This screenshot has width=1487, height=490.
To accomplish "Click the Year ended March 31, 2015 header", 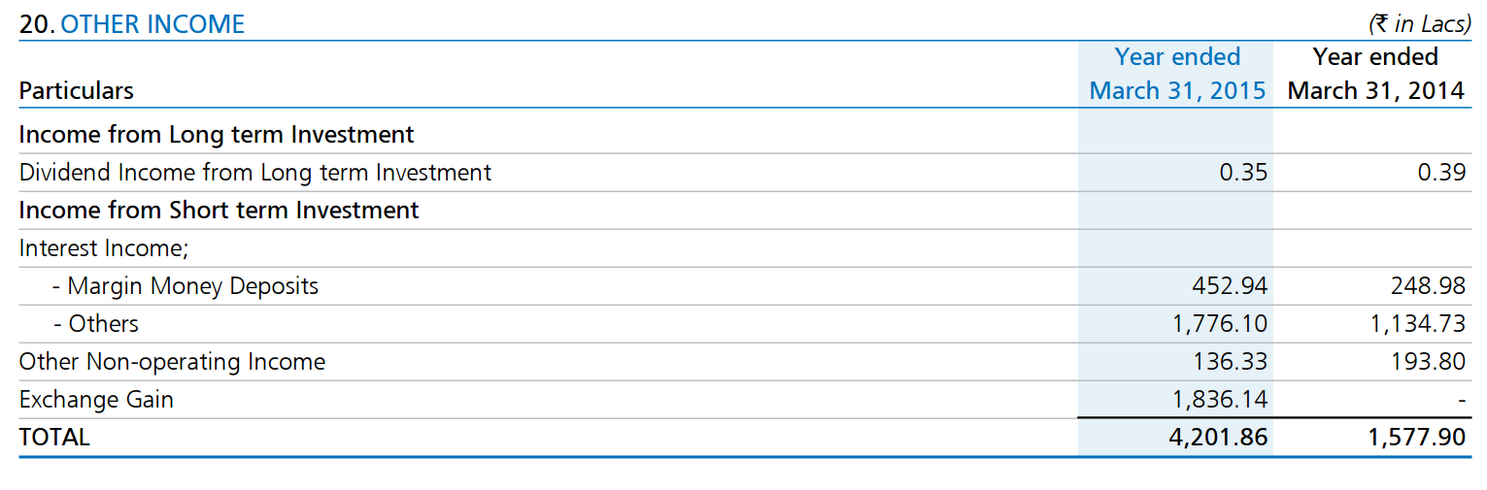I will pos(1177,74).
